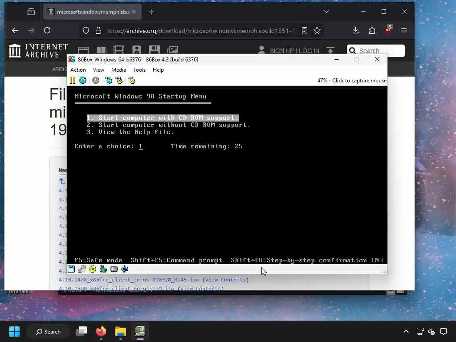The width and height of the screenshot is (456, 342).
Task: Click the Internet Archive texts book icon
Action: pyautogui.click(x=101, y=50)
